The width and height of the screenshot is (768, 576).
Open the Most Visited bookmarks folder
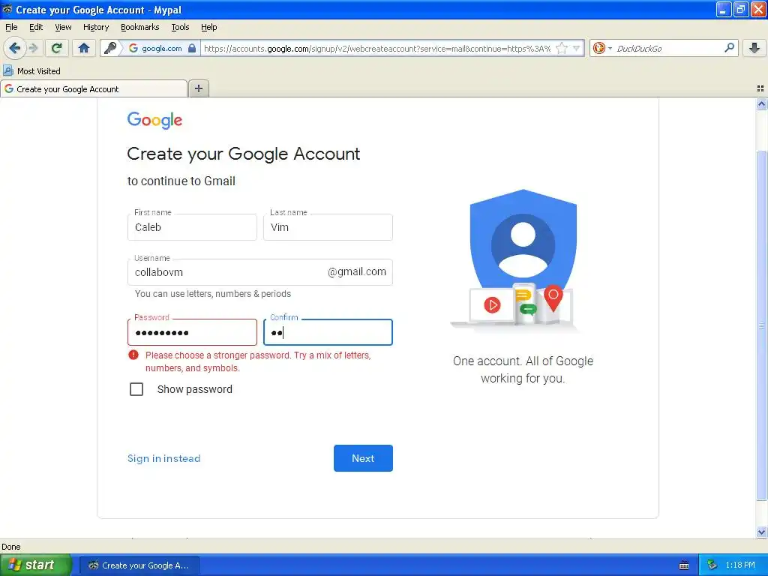pyautogui.click(x=31, y=71)
